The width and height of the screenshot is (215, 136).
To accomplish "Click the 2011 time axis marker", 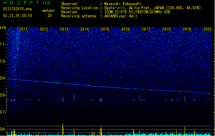I will point(23,29).
